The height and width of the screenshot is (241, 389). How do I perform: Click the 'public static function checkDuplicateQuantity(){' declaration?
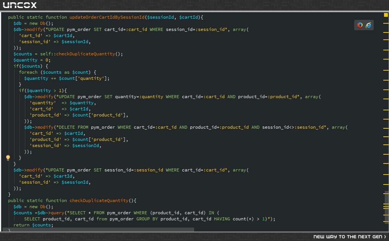[72, 201]
